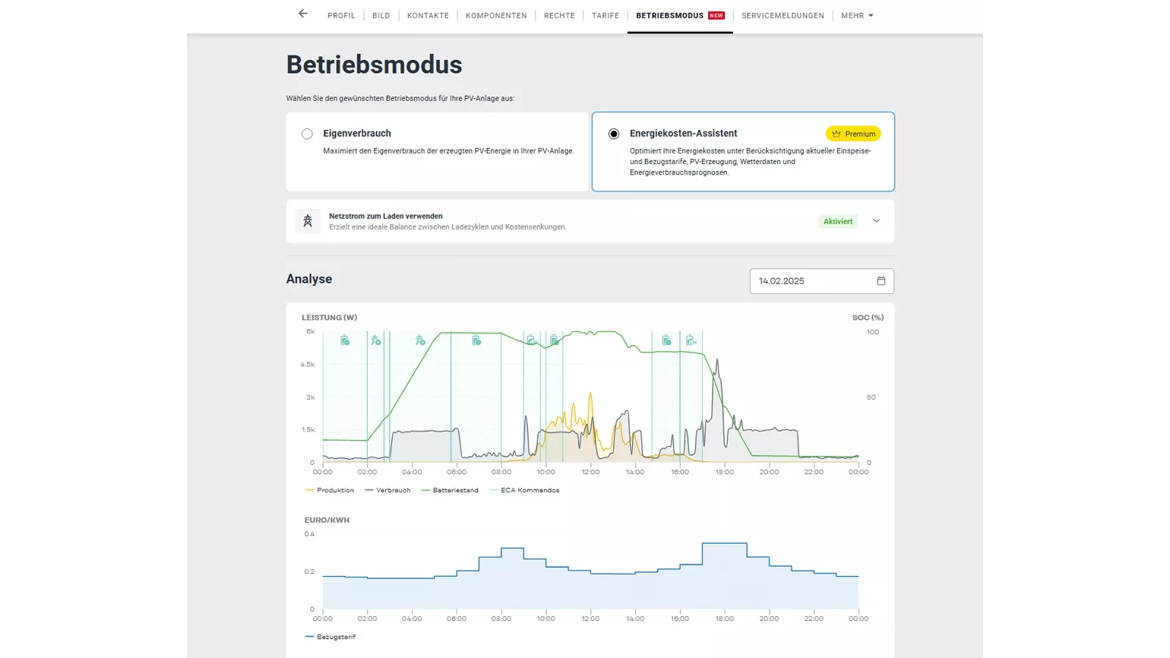The width and height of the screenshot is (1170, 658).
Task: Click the power pylon icon beside Netzstrom
Action: 308,221
